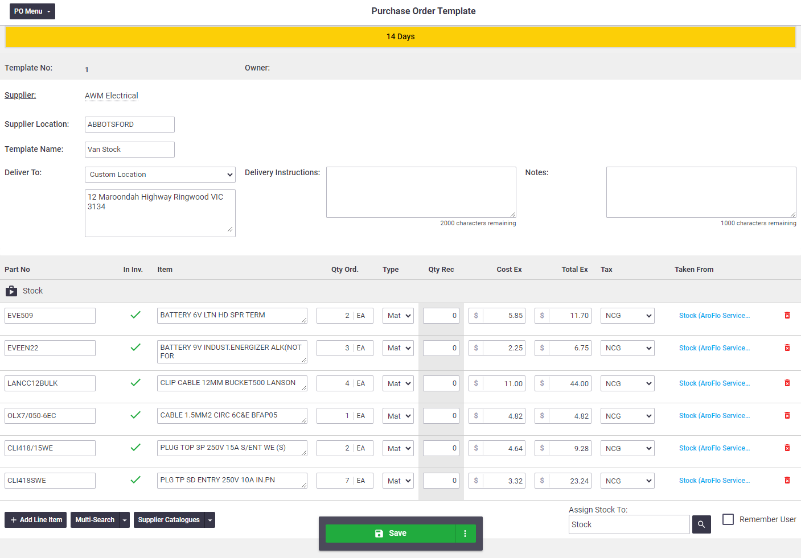801x558 pixels.
Task: Open the Tax NCG dropdown for EVE509
Action: click(627, 316)
